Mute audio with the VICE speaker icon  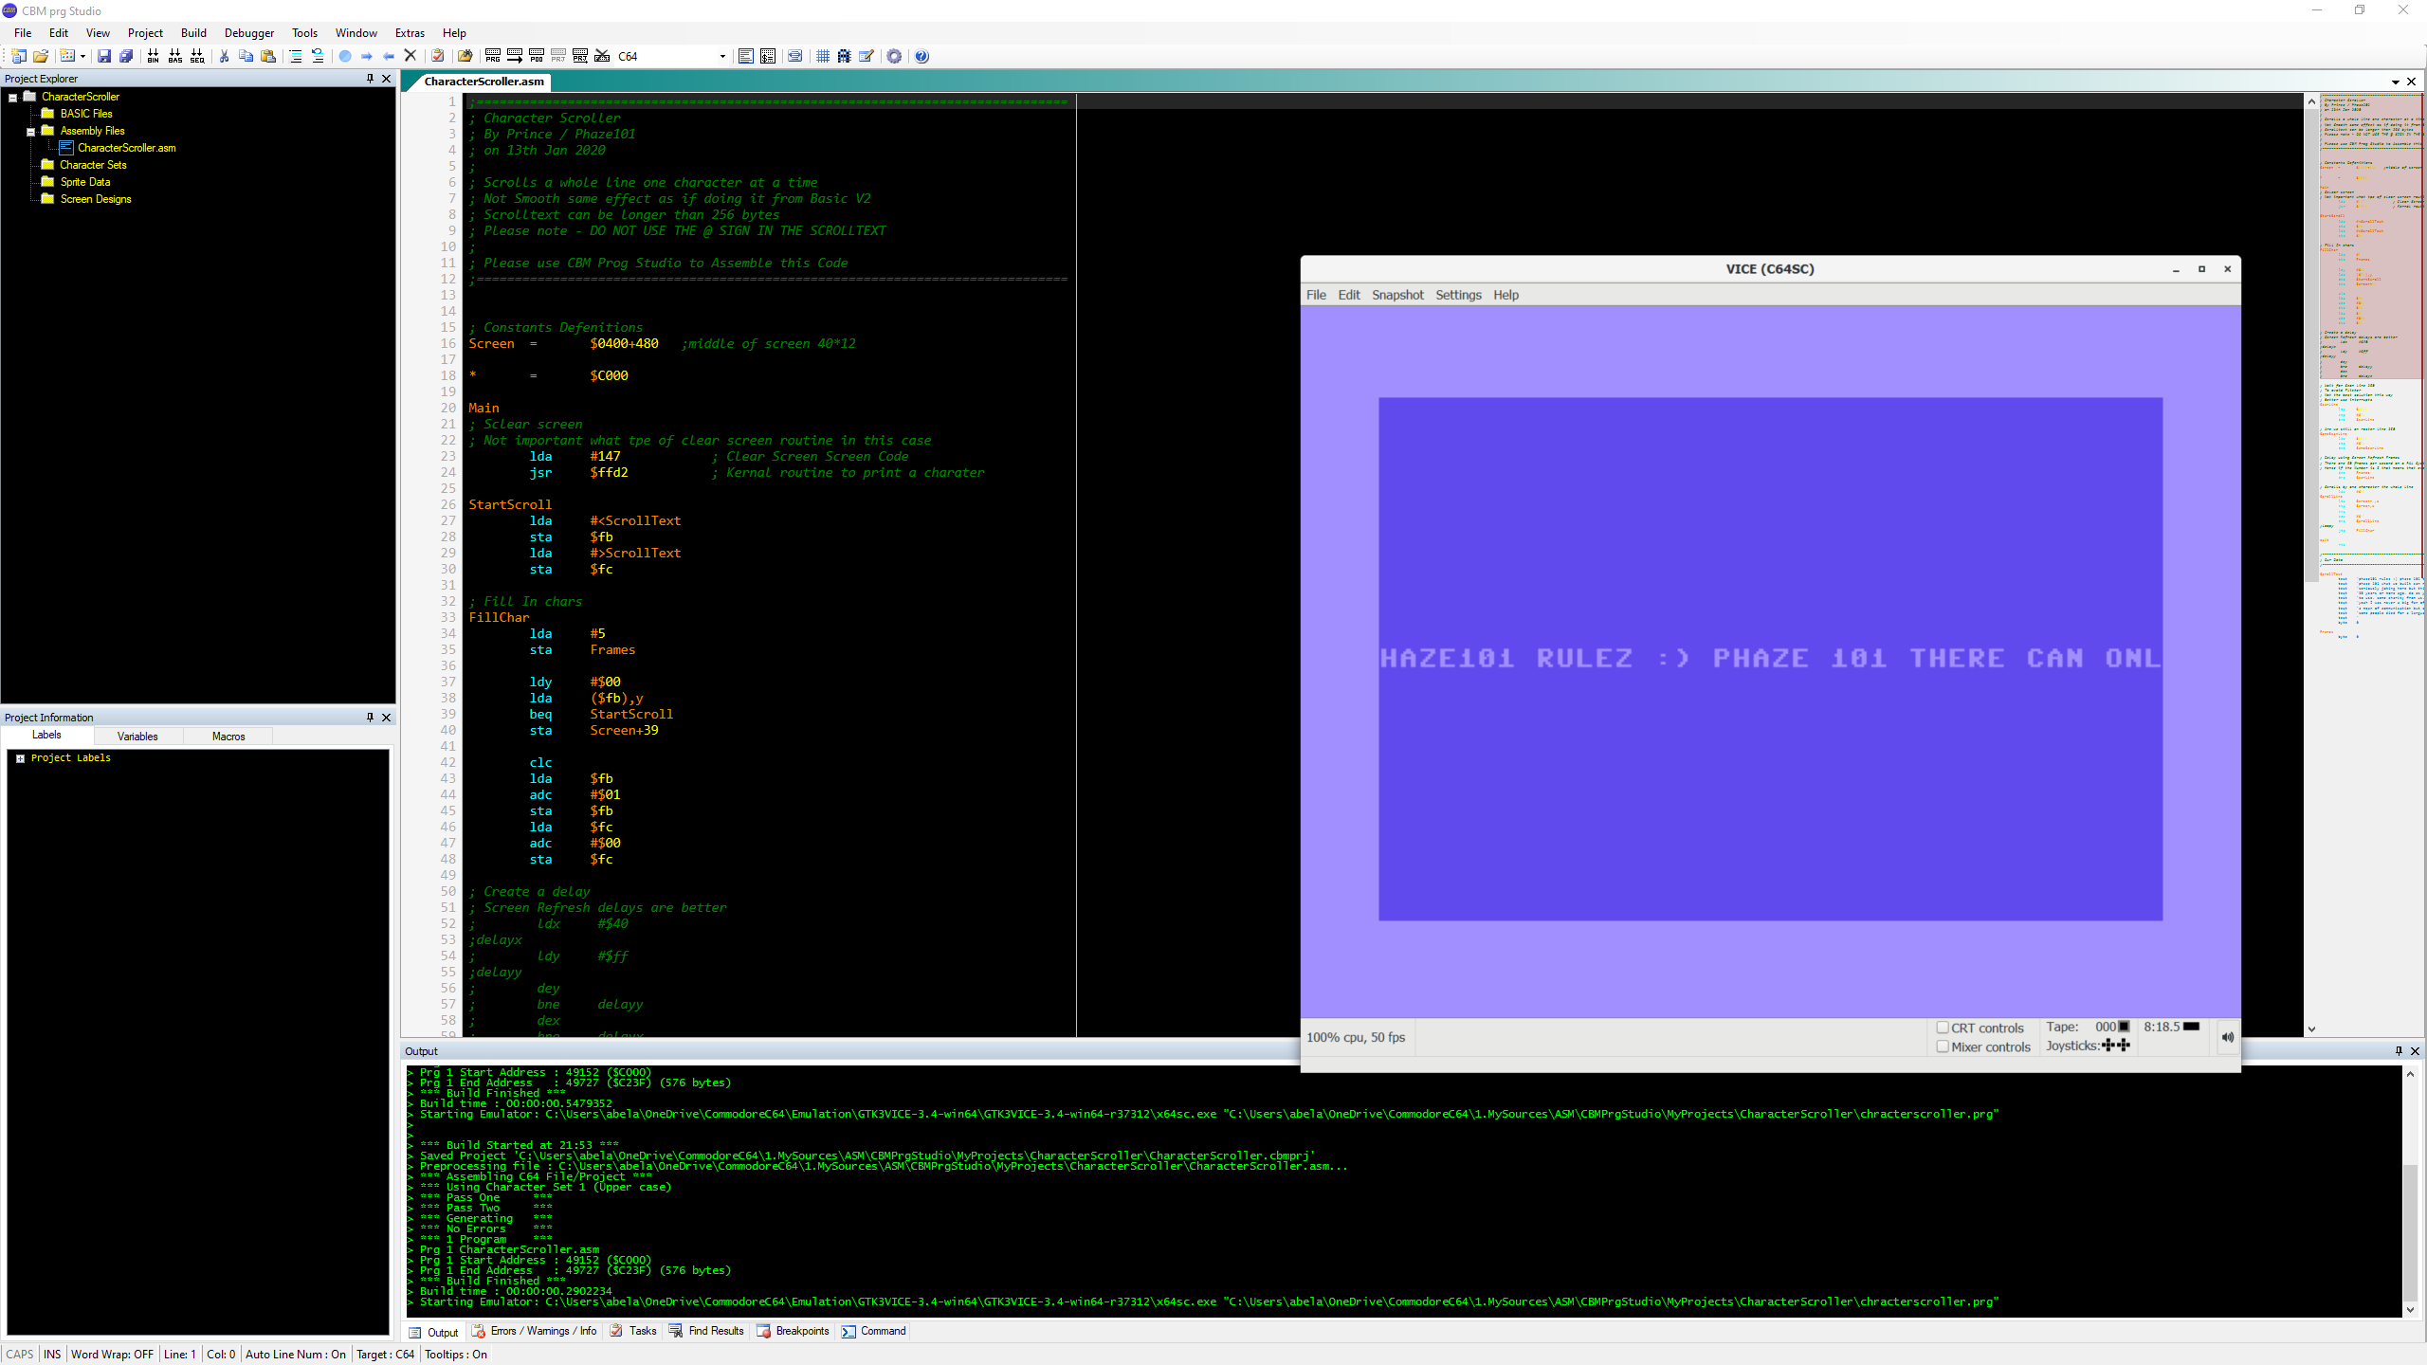click(2227, 1037)
